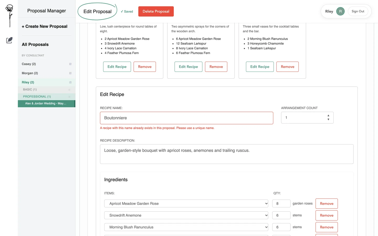
Task: Expand Morgan (2) consultant group
Action: click(30, 73)
